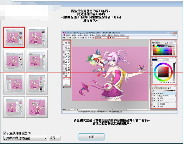Uncheck 变更快捷键设置(S) checkbox
Screen dimensions: 184x144
pyautogui.click(x=5, y=133)
